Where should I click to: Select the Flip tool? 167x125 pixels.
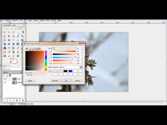click(18, 44)
